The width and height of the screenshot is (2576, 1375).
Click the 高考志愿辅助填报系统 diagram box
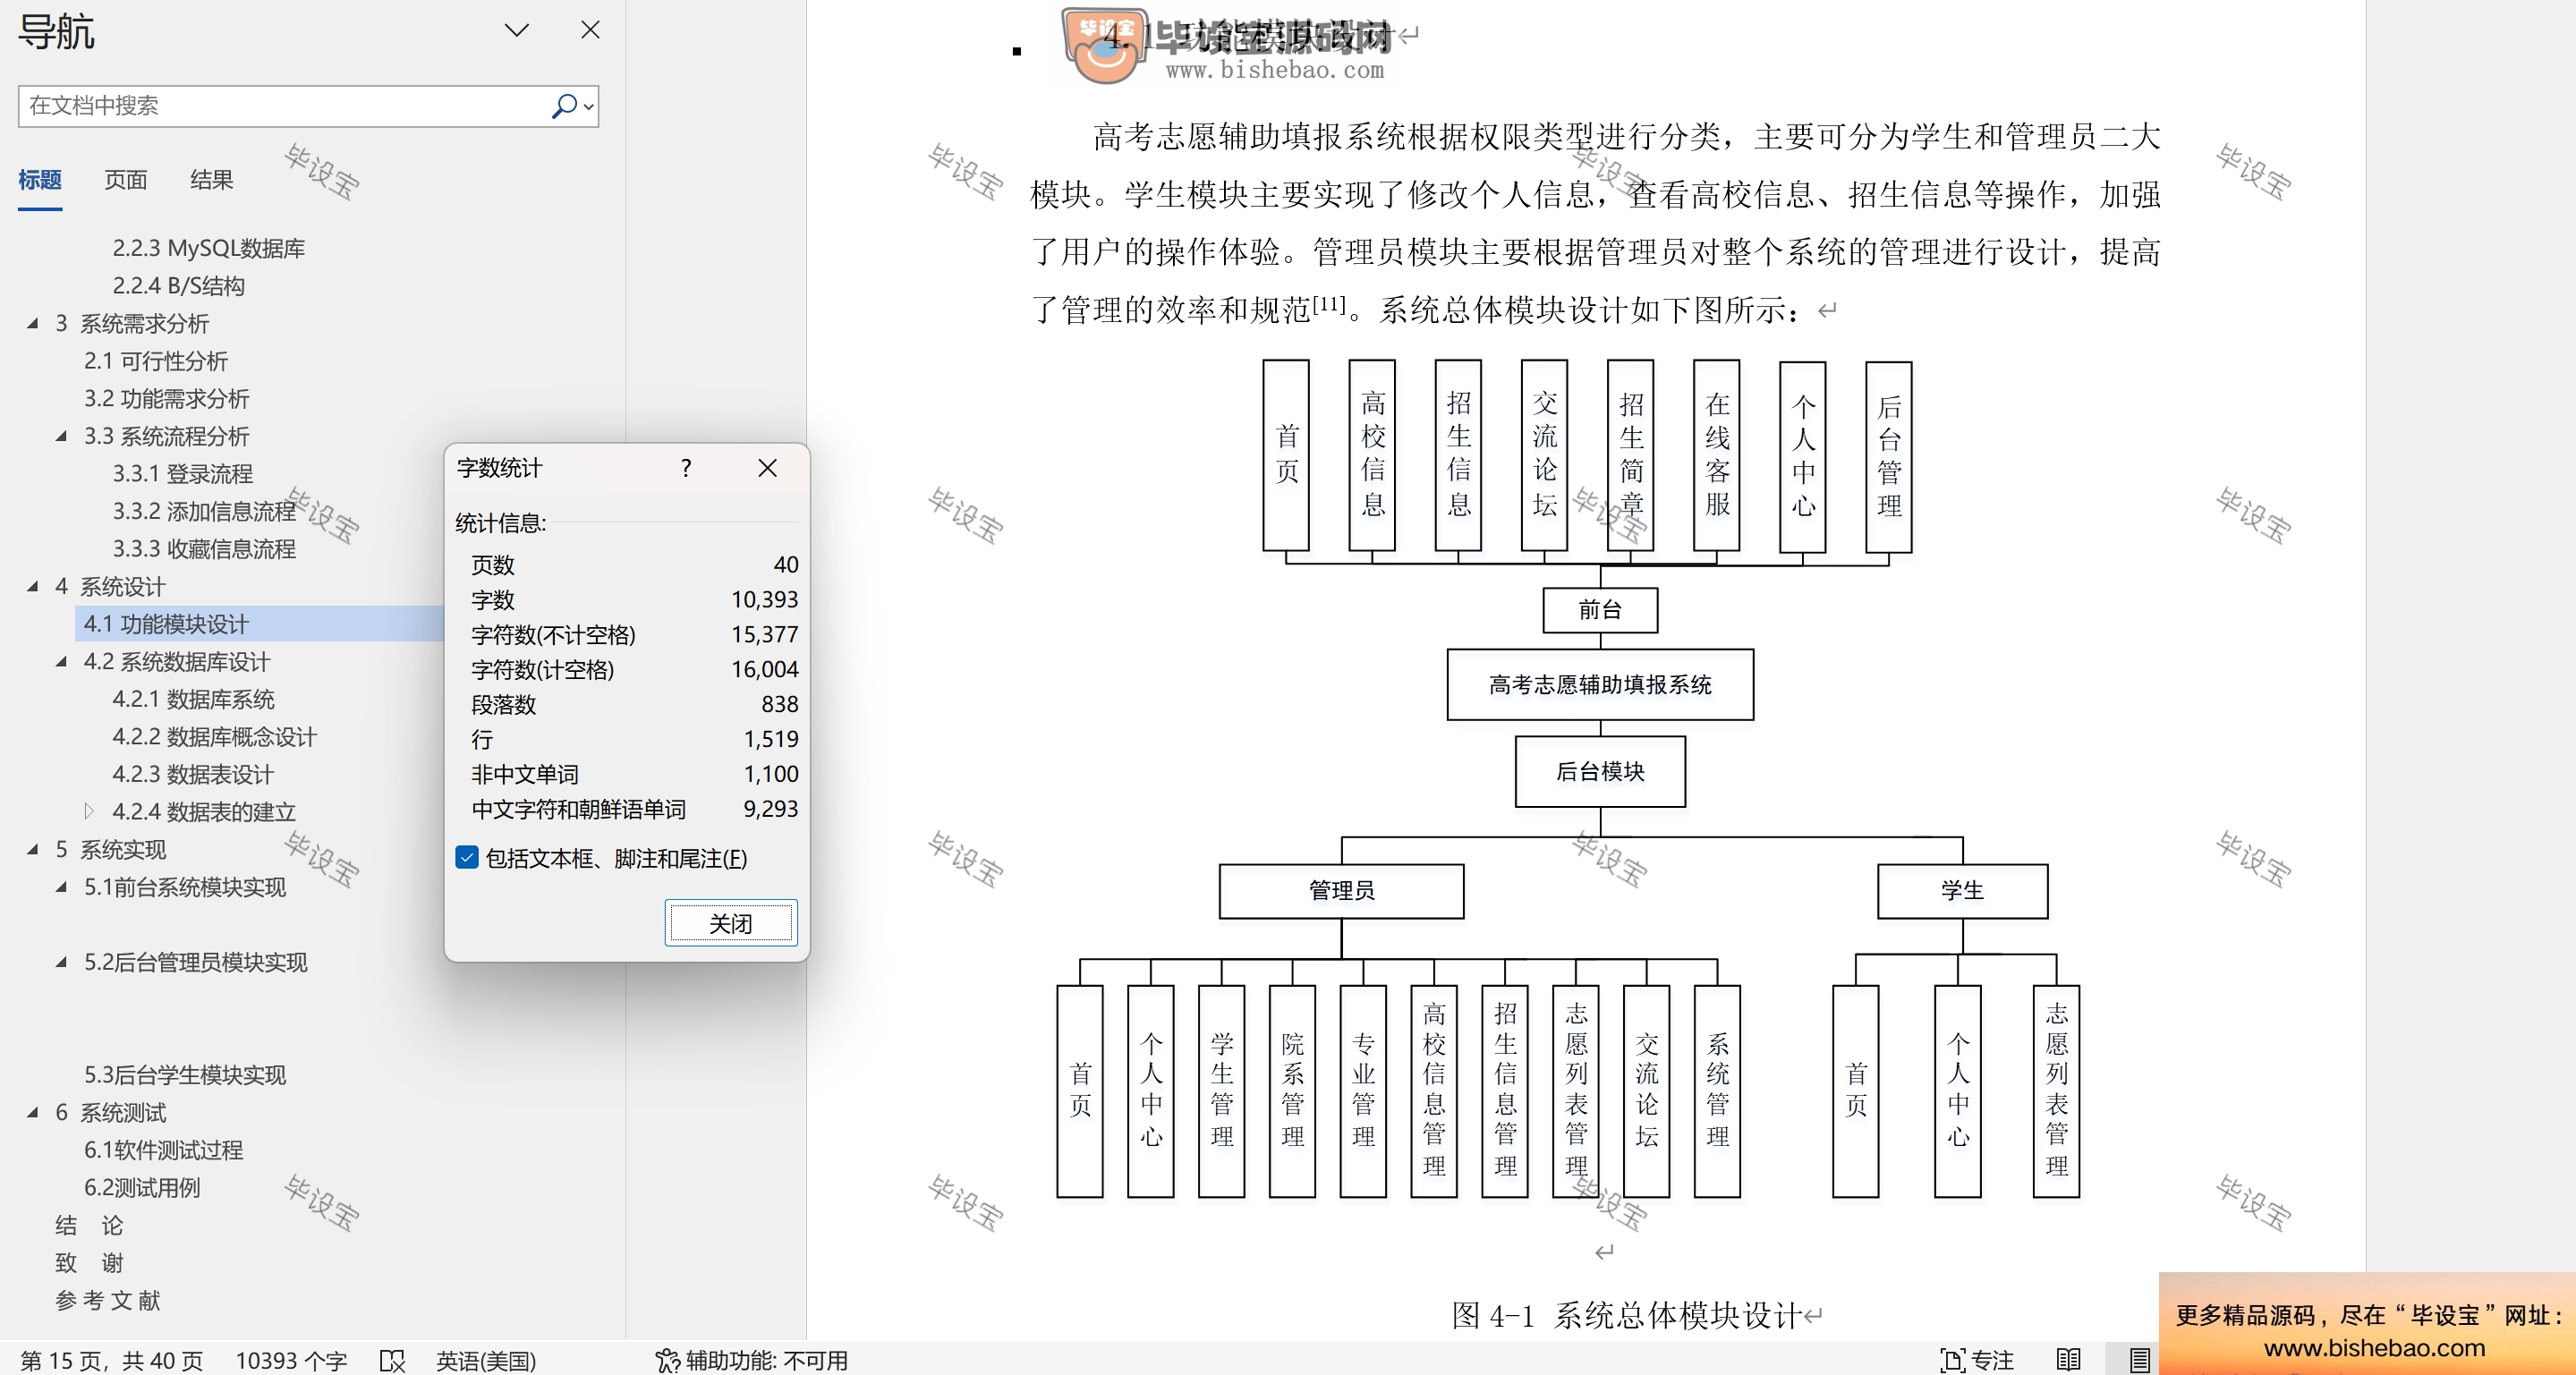(1600, 685)
